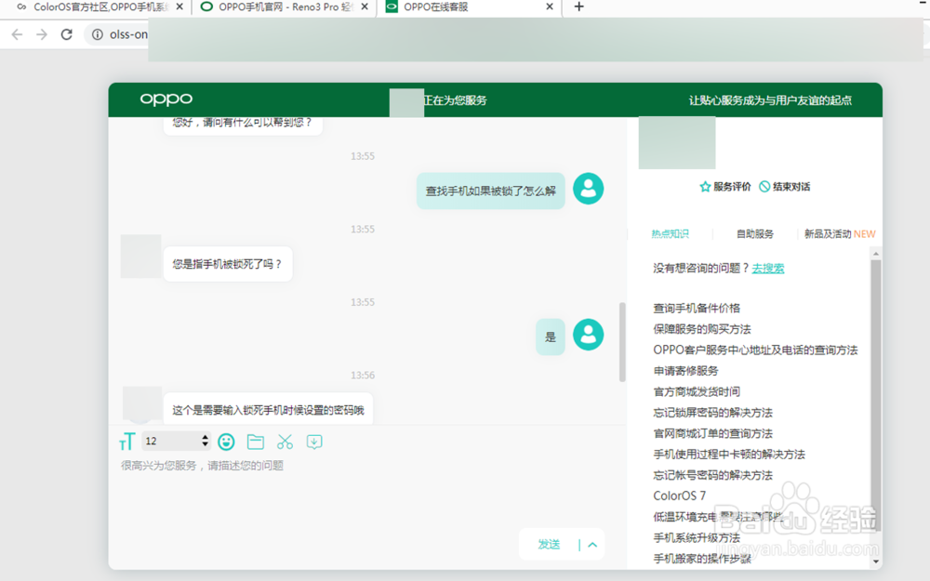The image size is (930, 581).
Task: Click user avatar beside 查找手机 message
Action: click(589, 189)
